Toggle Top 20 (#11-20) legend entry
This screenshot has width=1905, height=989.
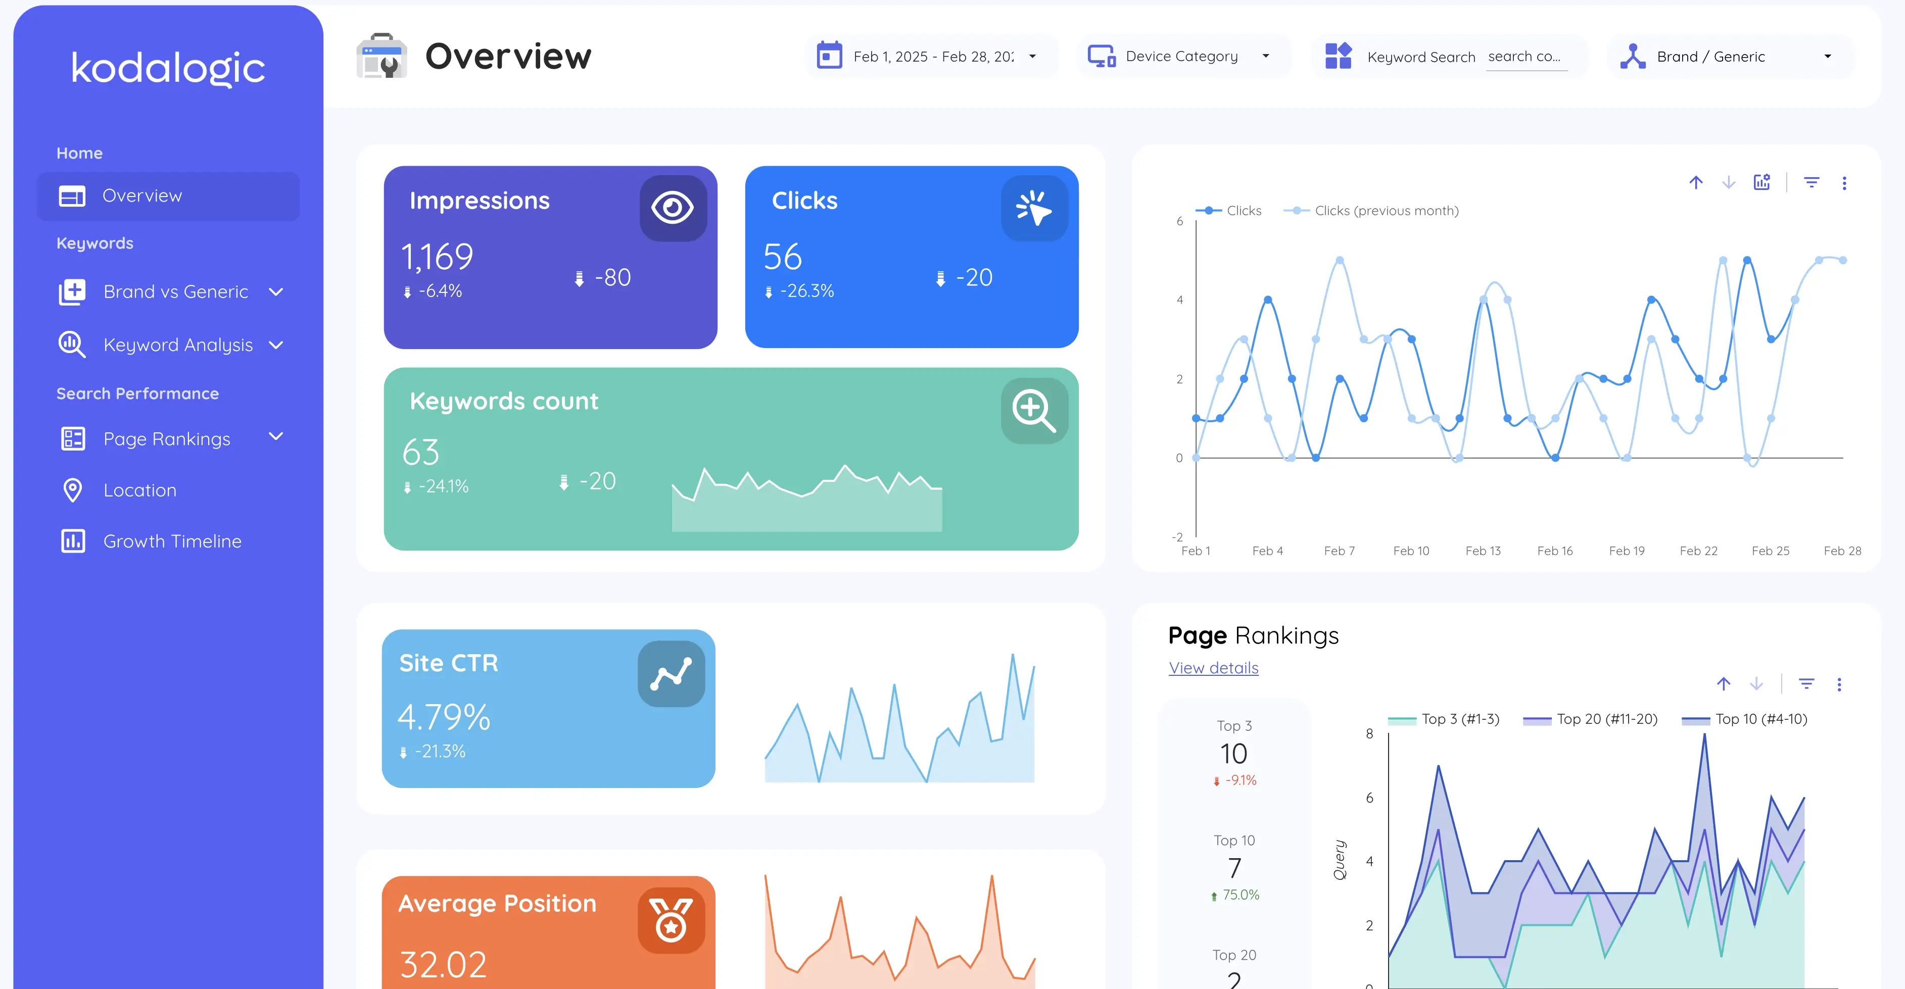(x=1591, y=719)
